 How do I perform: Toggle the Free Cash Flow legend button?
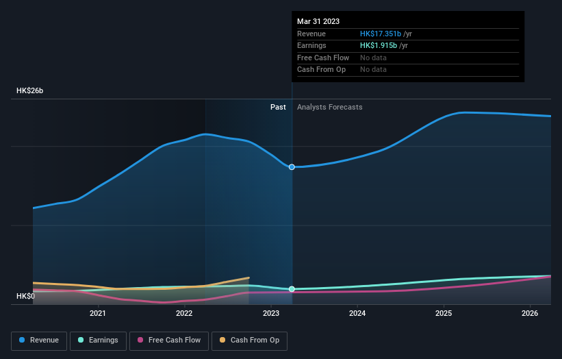(x=169, y=341)
